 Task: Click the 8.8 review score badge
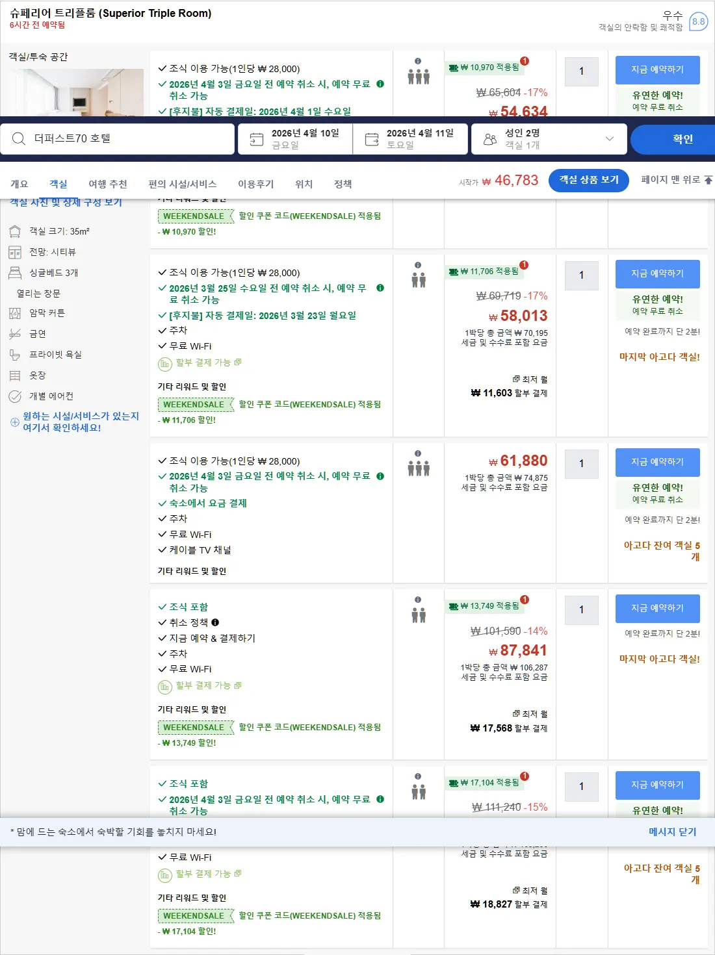pyautogui.click(x=698, y=21)
